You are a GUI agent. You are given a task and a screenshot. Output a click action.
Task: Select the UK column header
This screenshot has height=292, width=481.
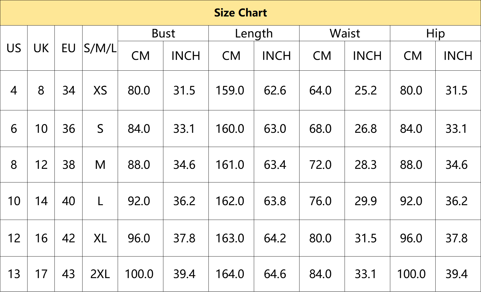(41, 48)
